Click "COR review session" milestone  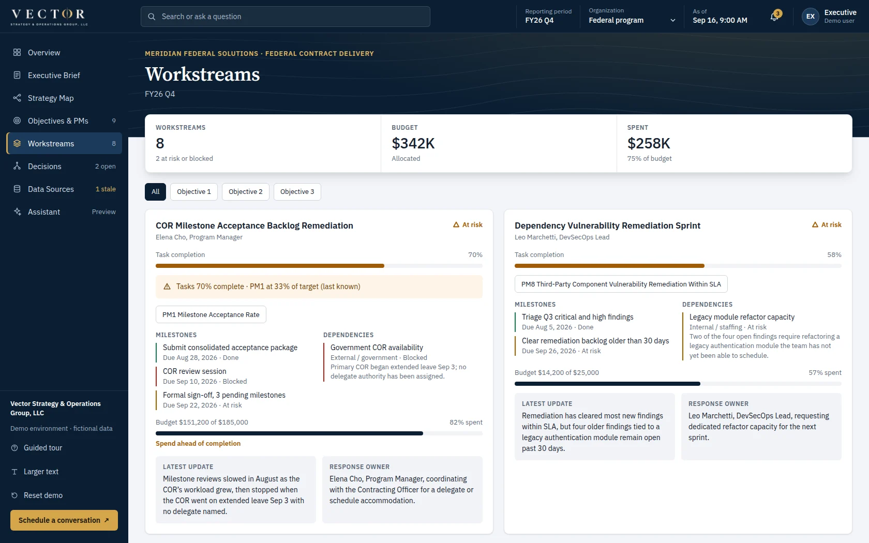coord(194,371)
